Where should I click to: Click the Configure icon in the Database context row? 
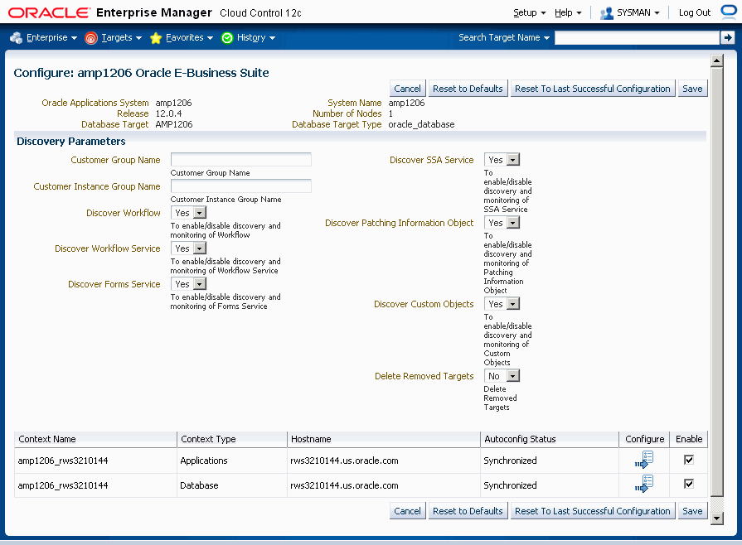click(x=644, y=484)
